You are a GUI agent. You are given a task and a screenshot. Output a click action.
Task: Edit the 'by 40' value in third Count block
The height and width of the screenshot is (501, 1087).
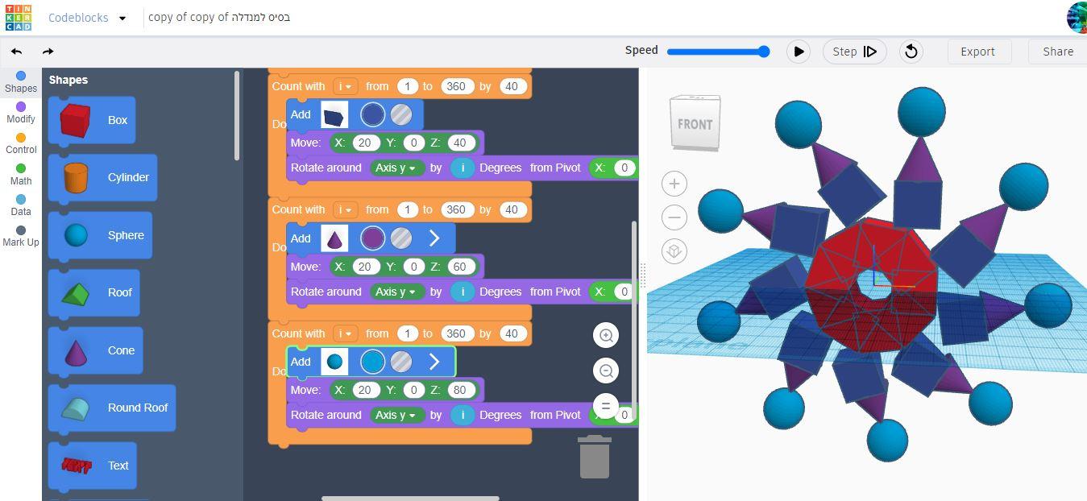pos(511,333)
